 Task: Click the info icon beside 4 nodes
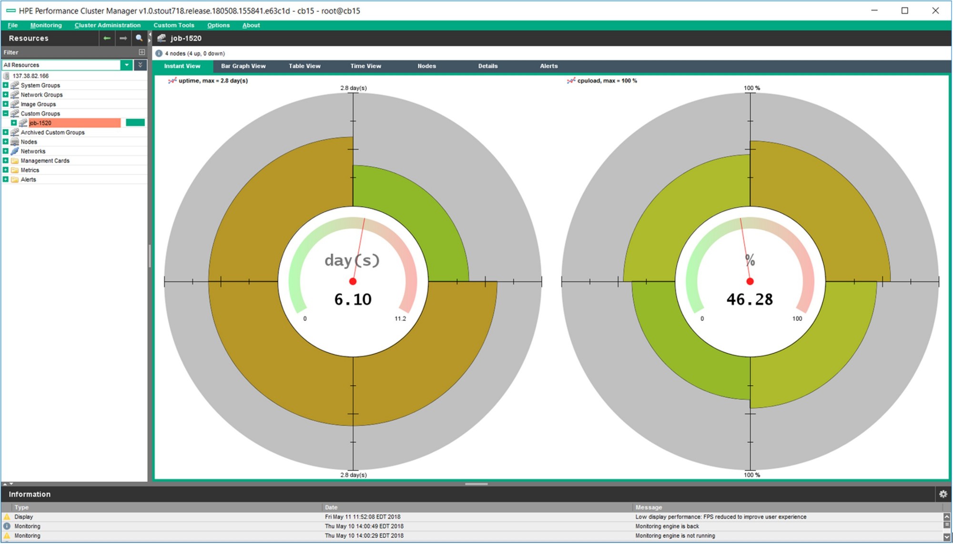pos(159,53)
